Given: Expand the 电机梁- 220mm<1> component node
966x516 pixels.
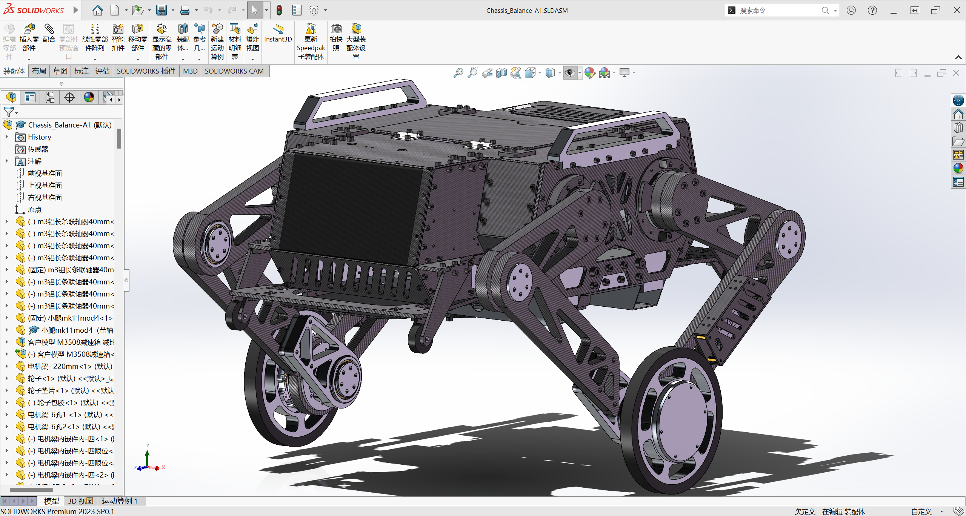Looking at the screenshot, I should point(6,366).
